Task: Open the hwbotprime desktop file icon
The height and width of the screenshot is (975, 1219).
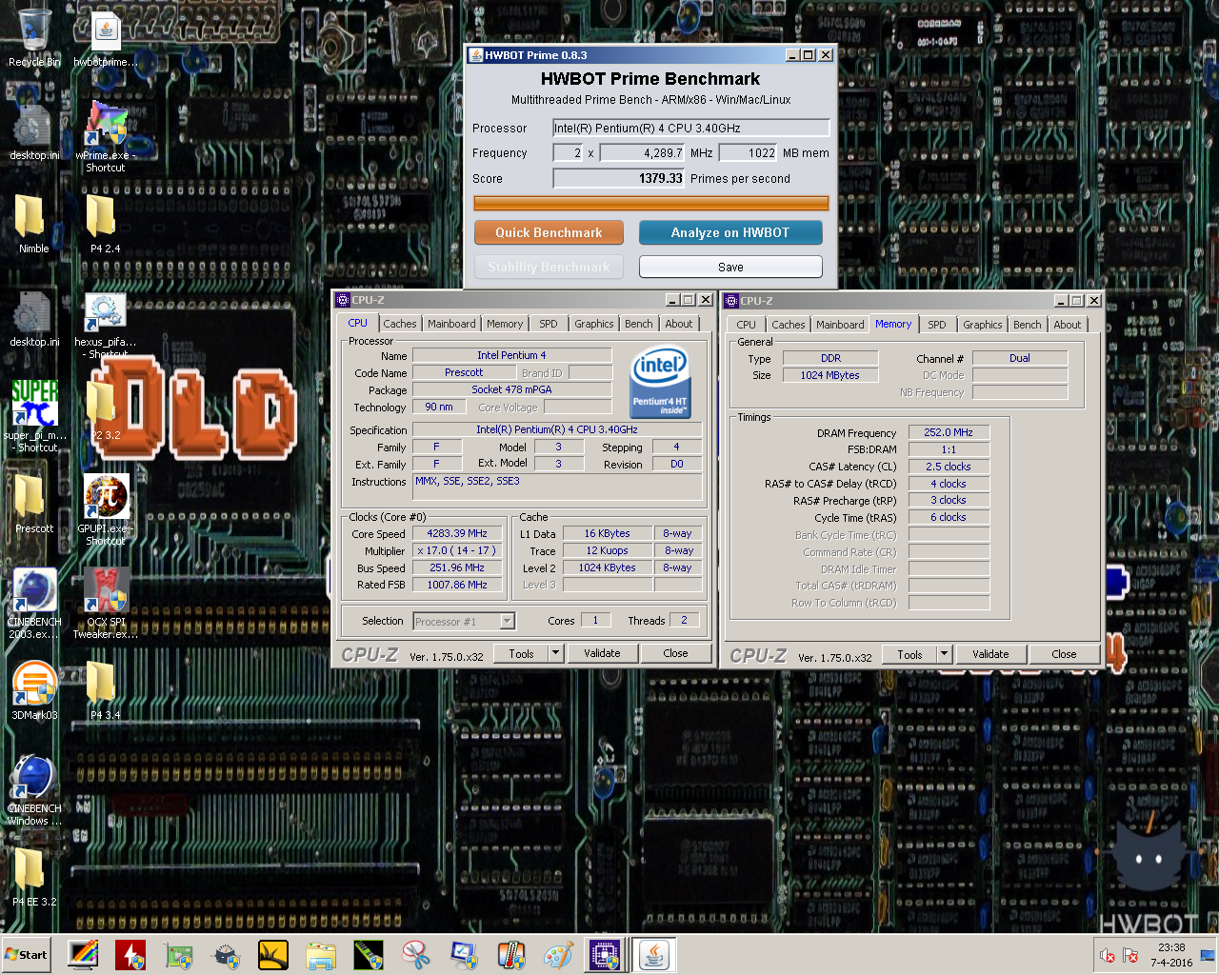Action: pos(106,40)
